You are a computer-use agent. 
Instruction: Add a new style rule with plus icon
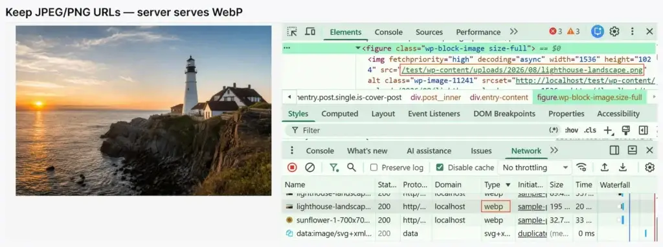click(607, 130)
